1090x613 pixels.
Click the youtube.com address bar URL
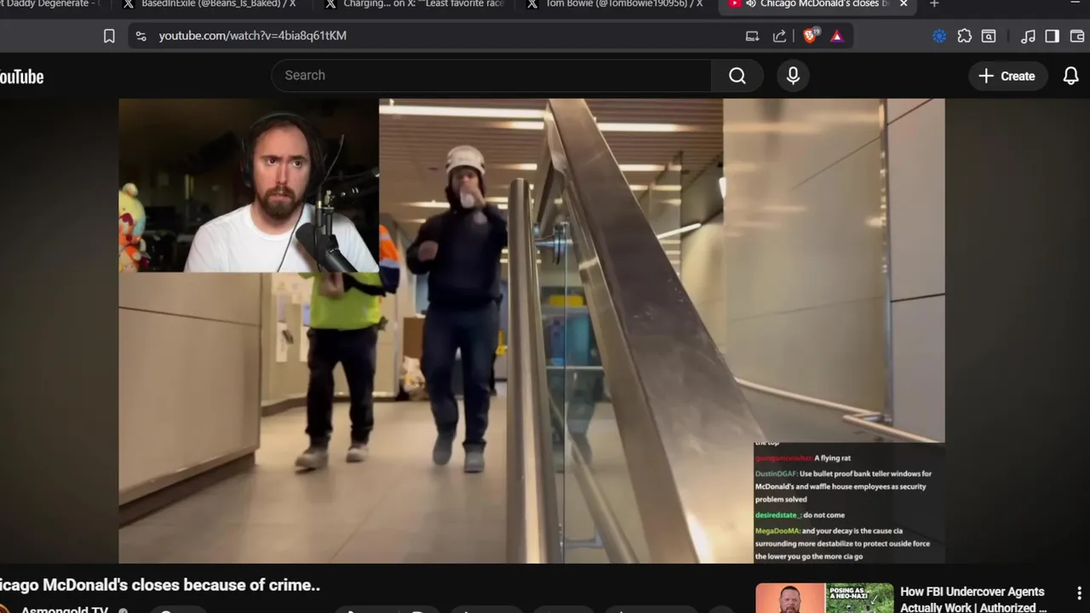pos(252,36)
